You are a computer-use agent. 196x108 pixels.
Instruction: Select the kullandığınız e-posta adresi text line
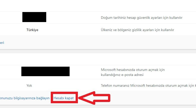pos(122,75)
